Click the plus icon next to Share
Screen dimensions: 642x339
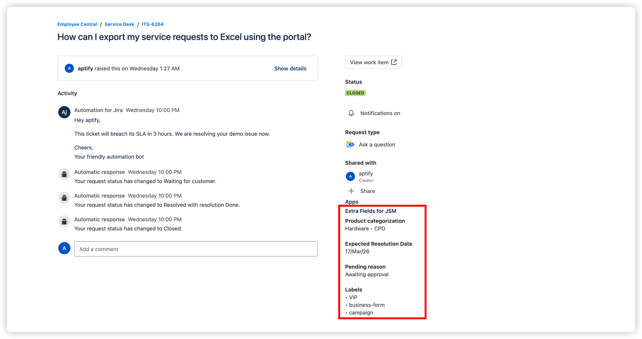[x=351, y=191]
